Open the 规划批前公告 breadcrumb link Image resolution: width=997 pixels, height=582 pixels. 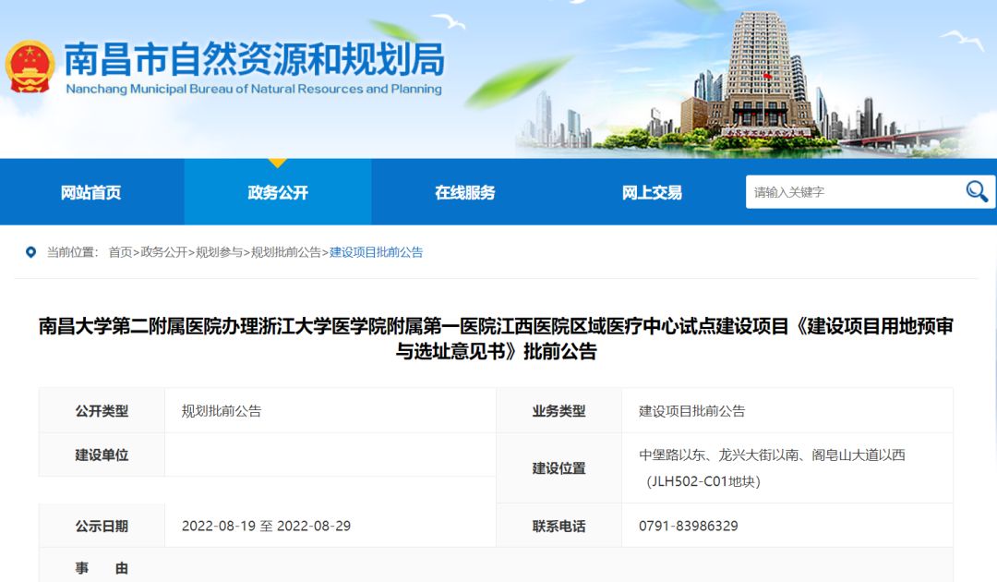285,252
